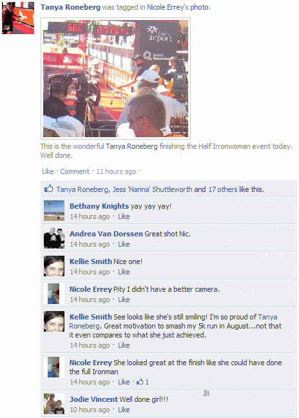Click Andrea Van Dorssen's black-and-white avatar
The height and width of the screenshot is (418, 299).
point(54,238)
